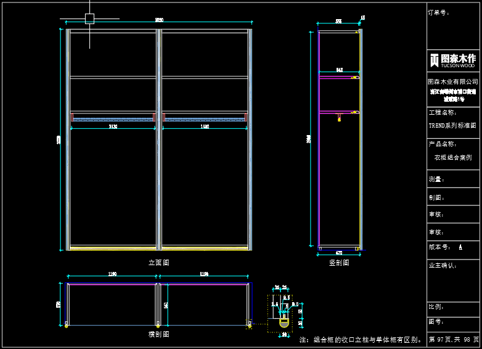Click the 比例 scale field
This screenshot has height=349, width=482.
point(436,306)
